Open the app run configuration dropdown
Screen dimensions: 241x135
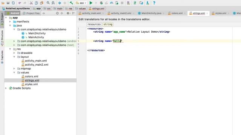81,3
